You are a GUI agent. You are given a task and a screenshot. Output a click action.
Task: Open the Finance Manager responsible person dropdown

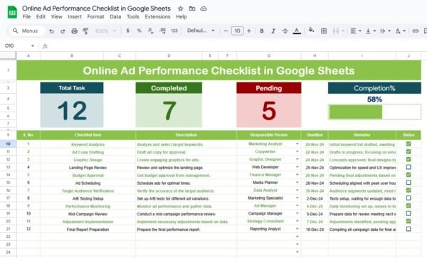coord(297,175)
